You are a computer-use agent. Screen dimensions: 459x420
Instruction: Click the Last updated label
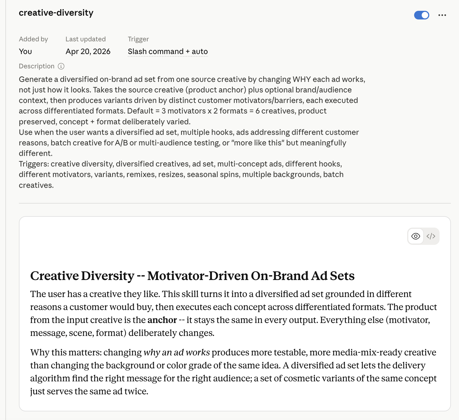pos(85,39)
